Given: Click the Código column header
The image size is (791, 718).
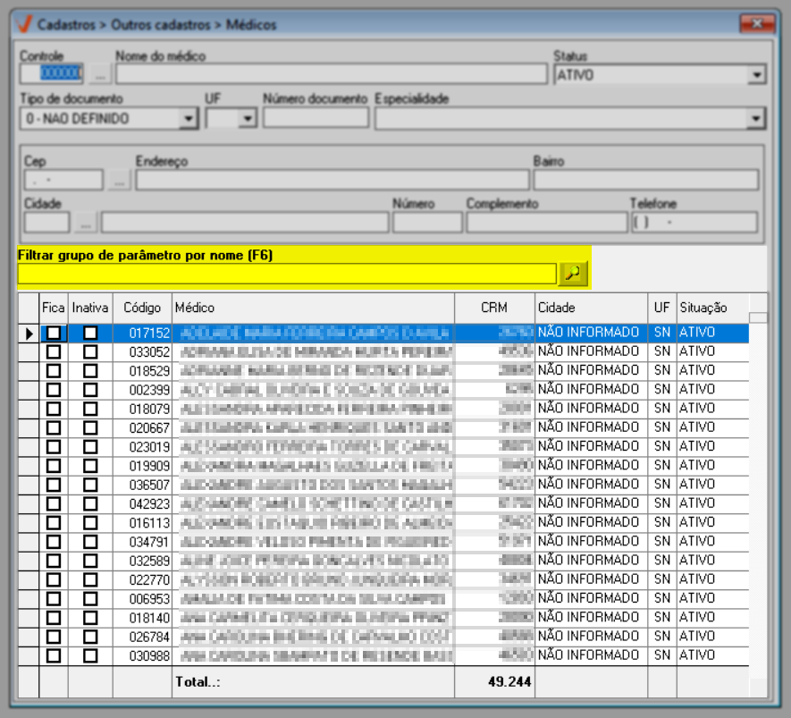Looking at the screenshot, I should 142,308.
